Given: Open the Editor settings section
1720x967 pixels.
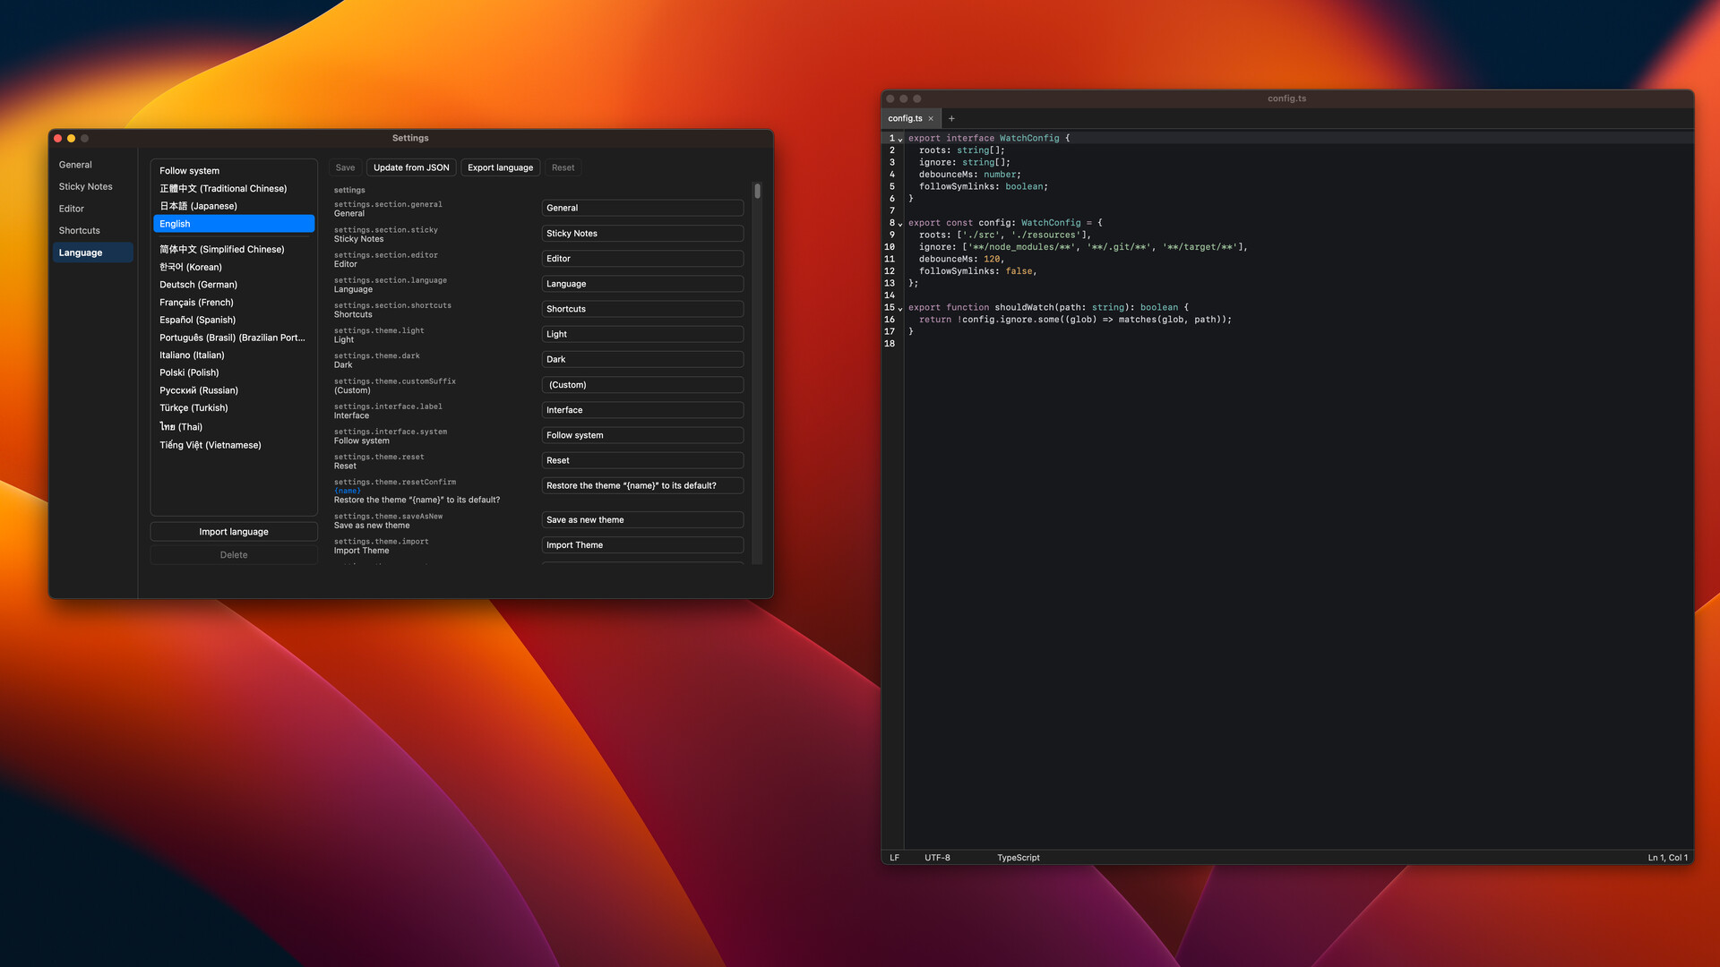Looking at the screenshot, I should 92,209.
